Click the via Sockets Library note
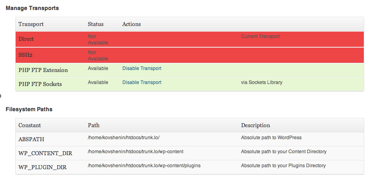The image size is (369, 182). coord(262,82)
